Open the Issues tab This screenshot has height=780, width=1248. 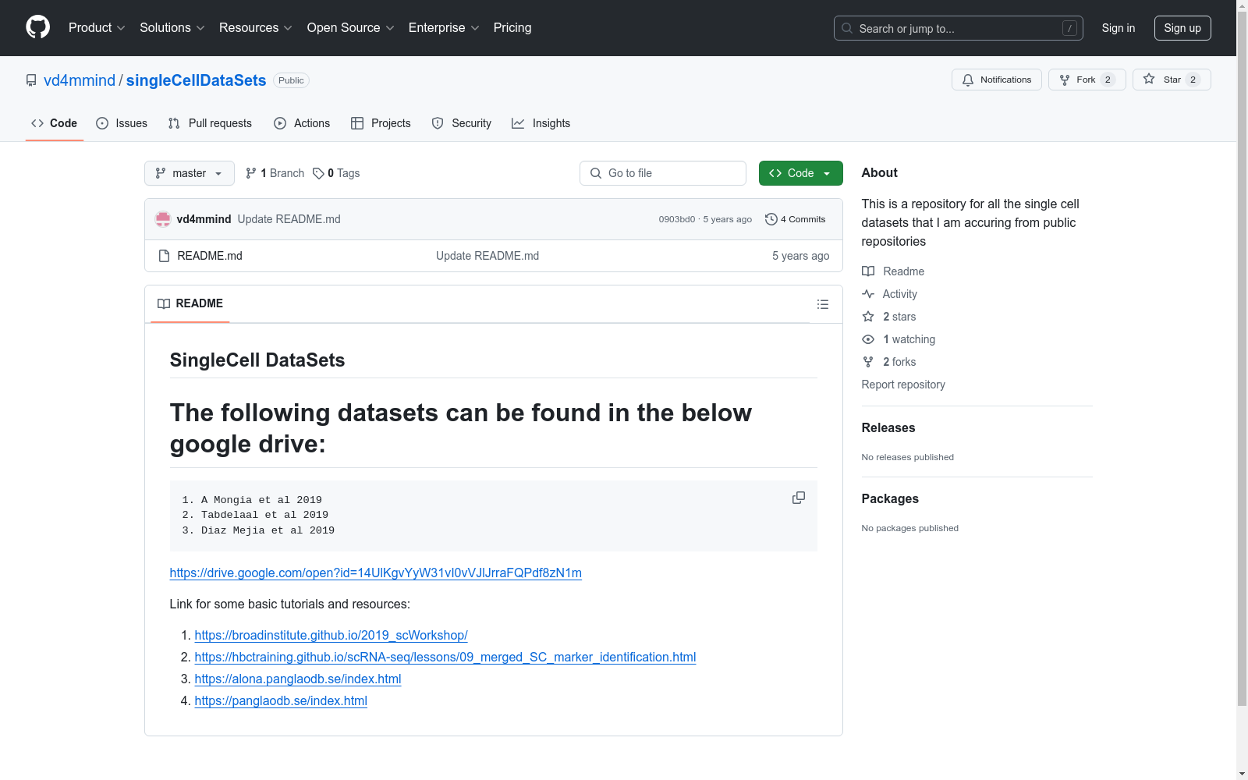click(122, 123)
